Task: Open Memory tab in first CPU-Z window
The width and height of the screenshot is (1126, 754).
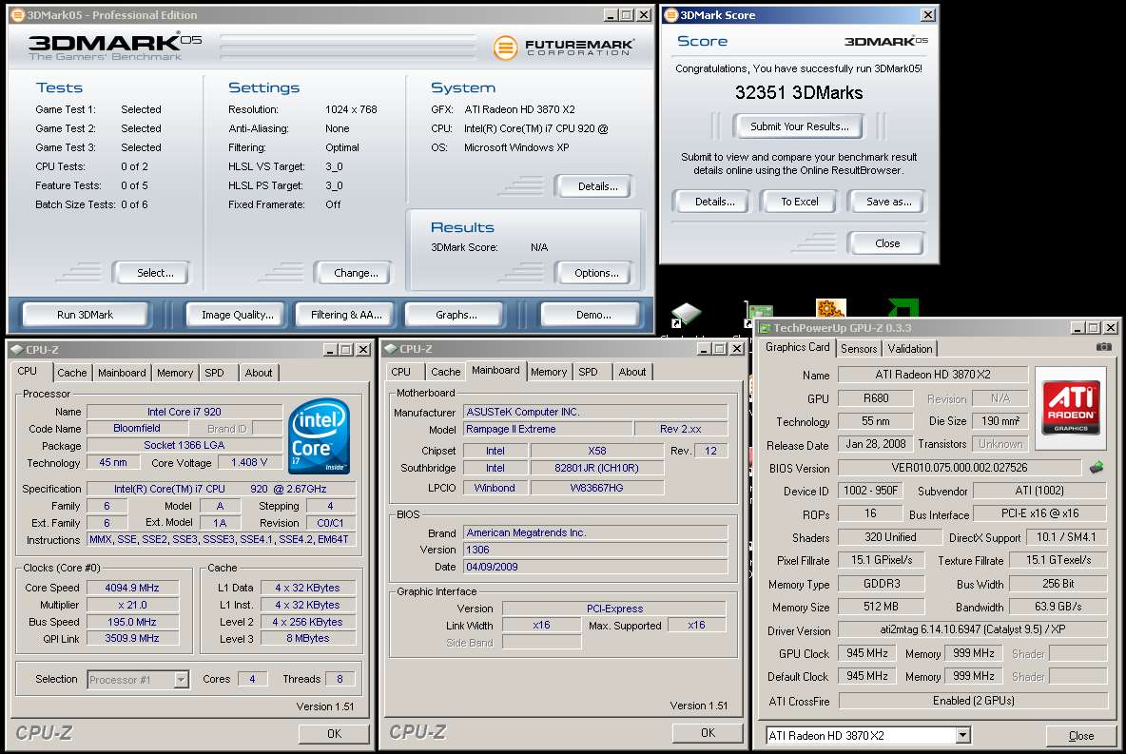Action: pos(174,373)
